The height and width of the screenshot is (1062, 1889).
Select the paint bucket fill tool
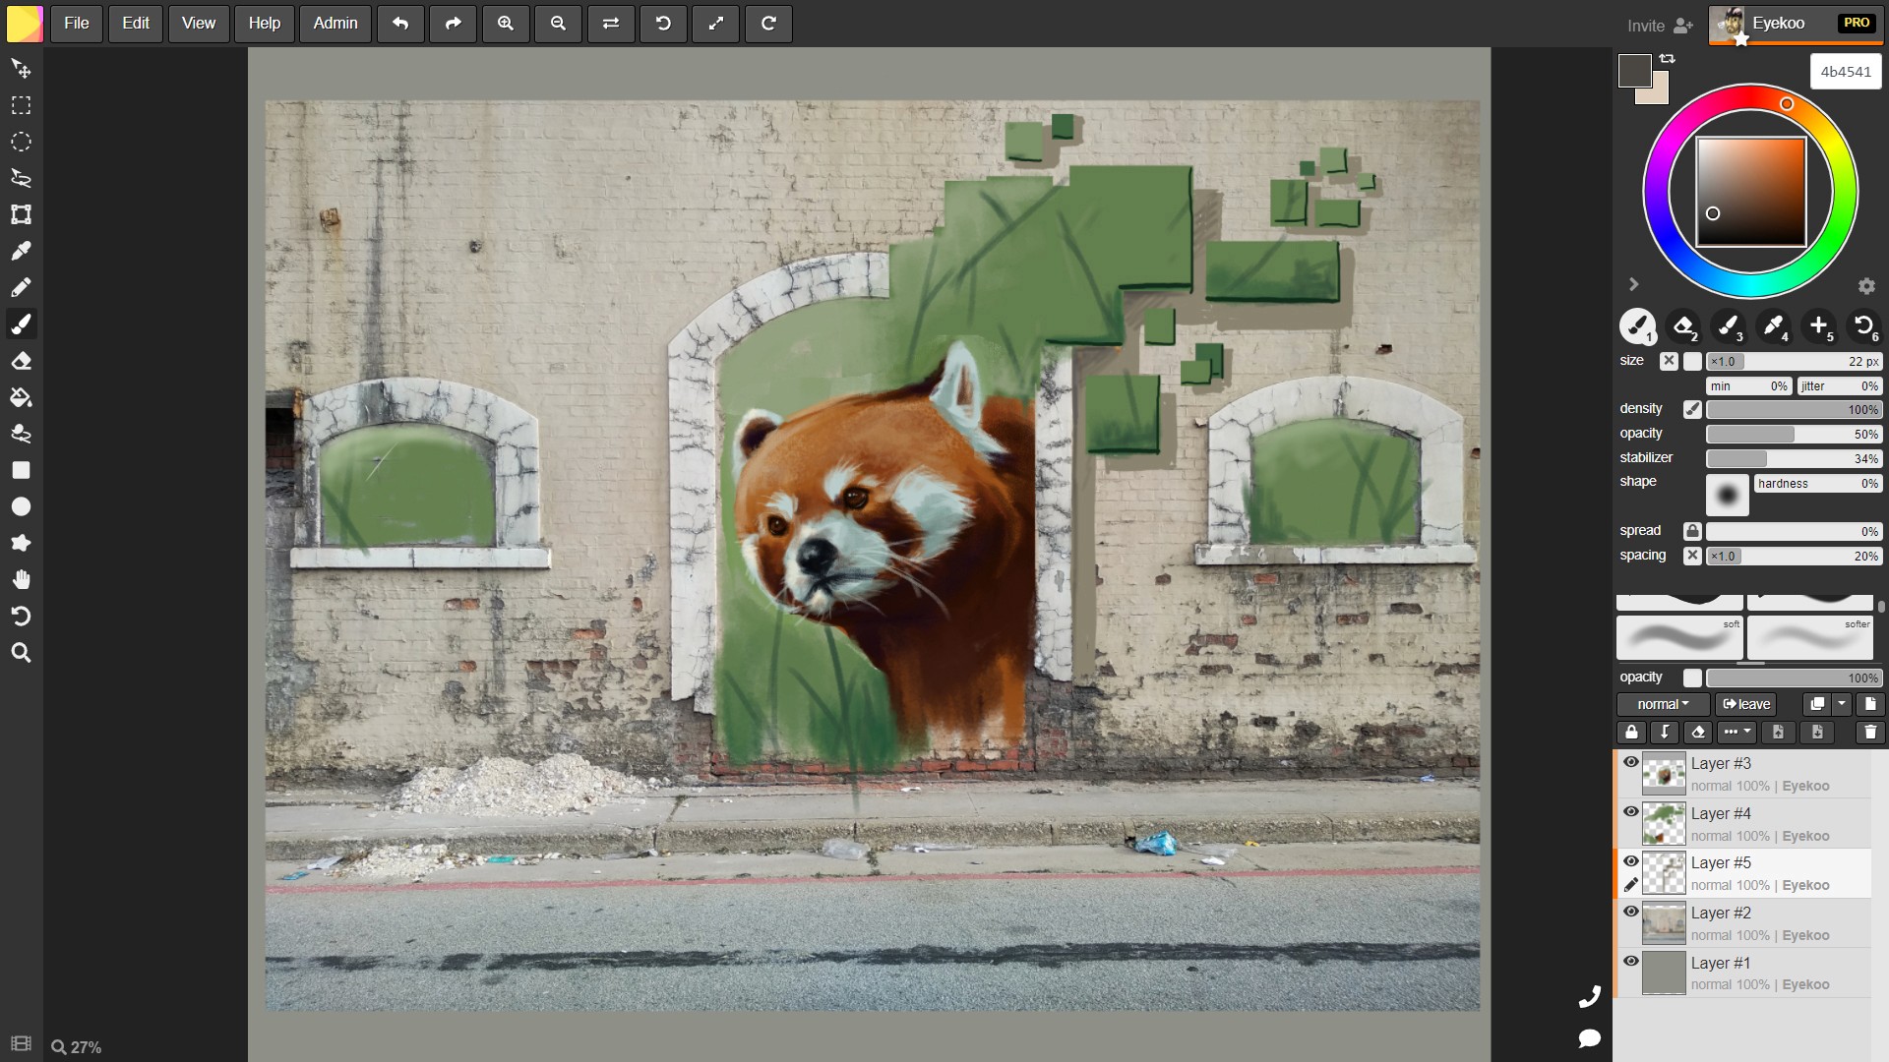(21, 398)
